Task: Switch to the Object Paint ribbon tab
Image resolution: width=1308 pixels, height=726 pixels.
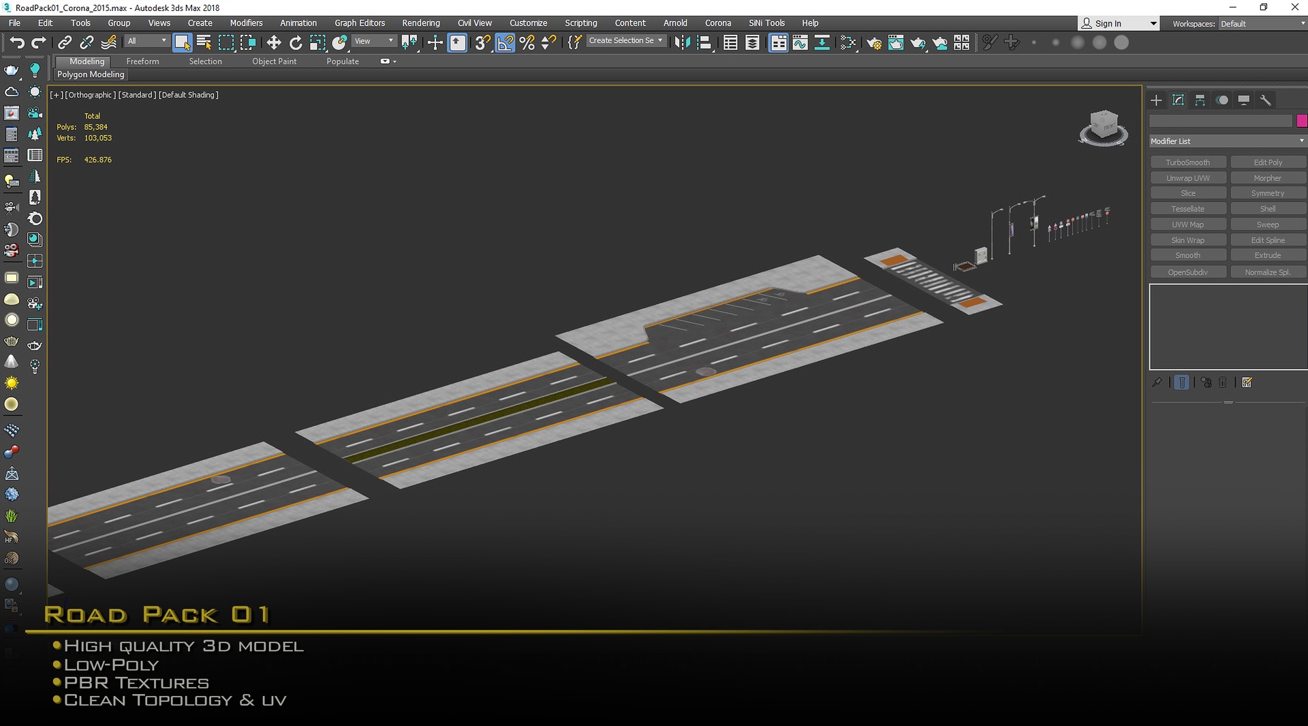Action: point(274,61)
